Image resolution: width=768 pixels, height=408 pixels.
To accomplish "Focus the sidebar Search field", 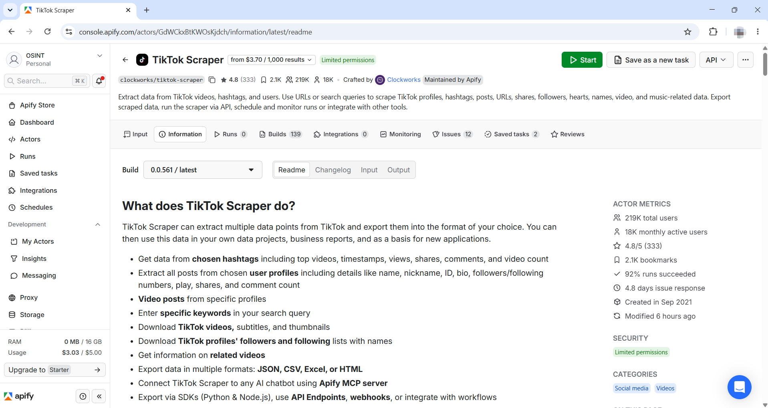I will coord(47,81).
